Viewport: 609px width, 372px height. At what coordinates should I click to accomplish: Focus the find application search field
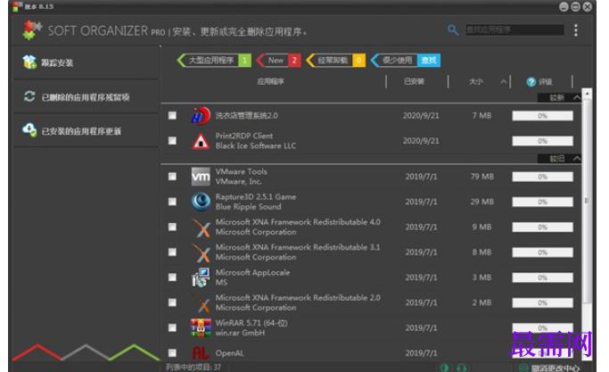[x=514, y=30]
